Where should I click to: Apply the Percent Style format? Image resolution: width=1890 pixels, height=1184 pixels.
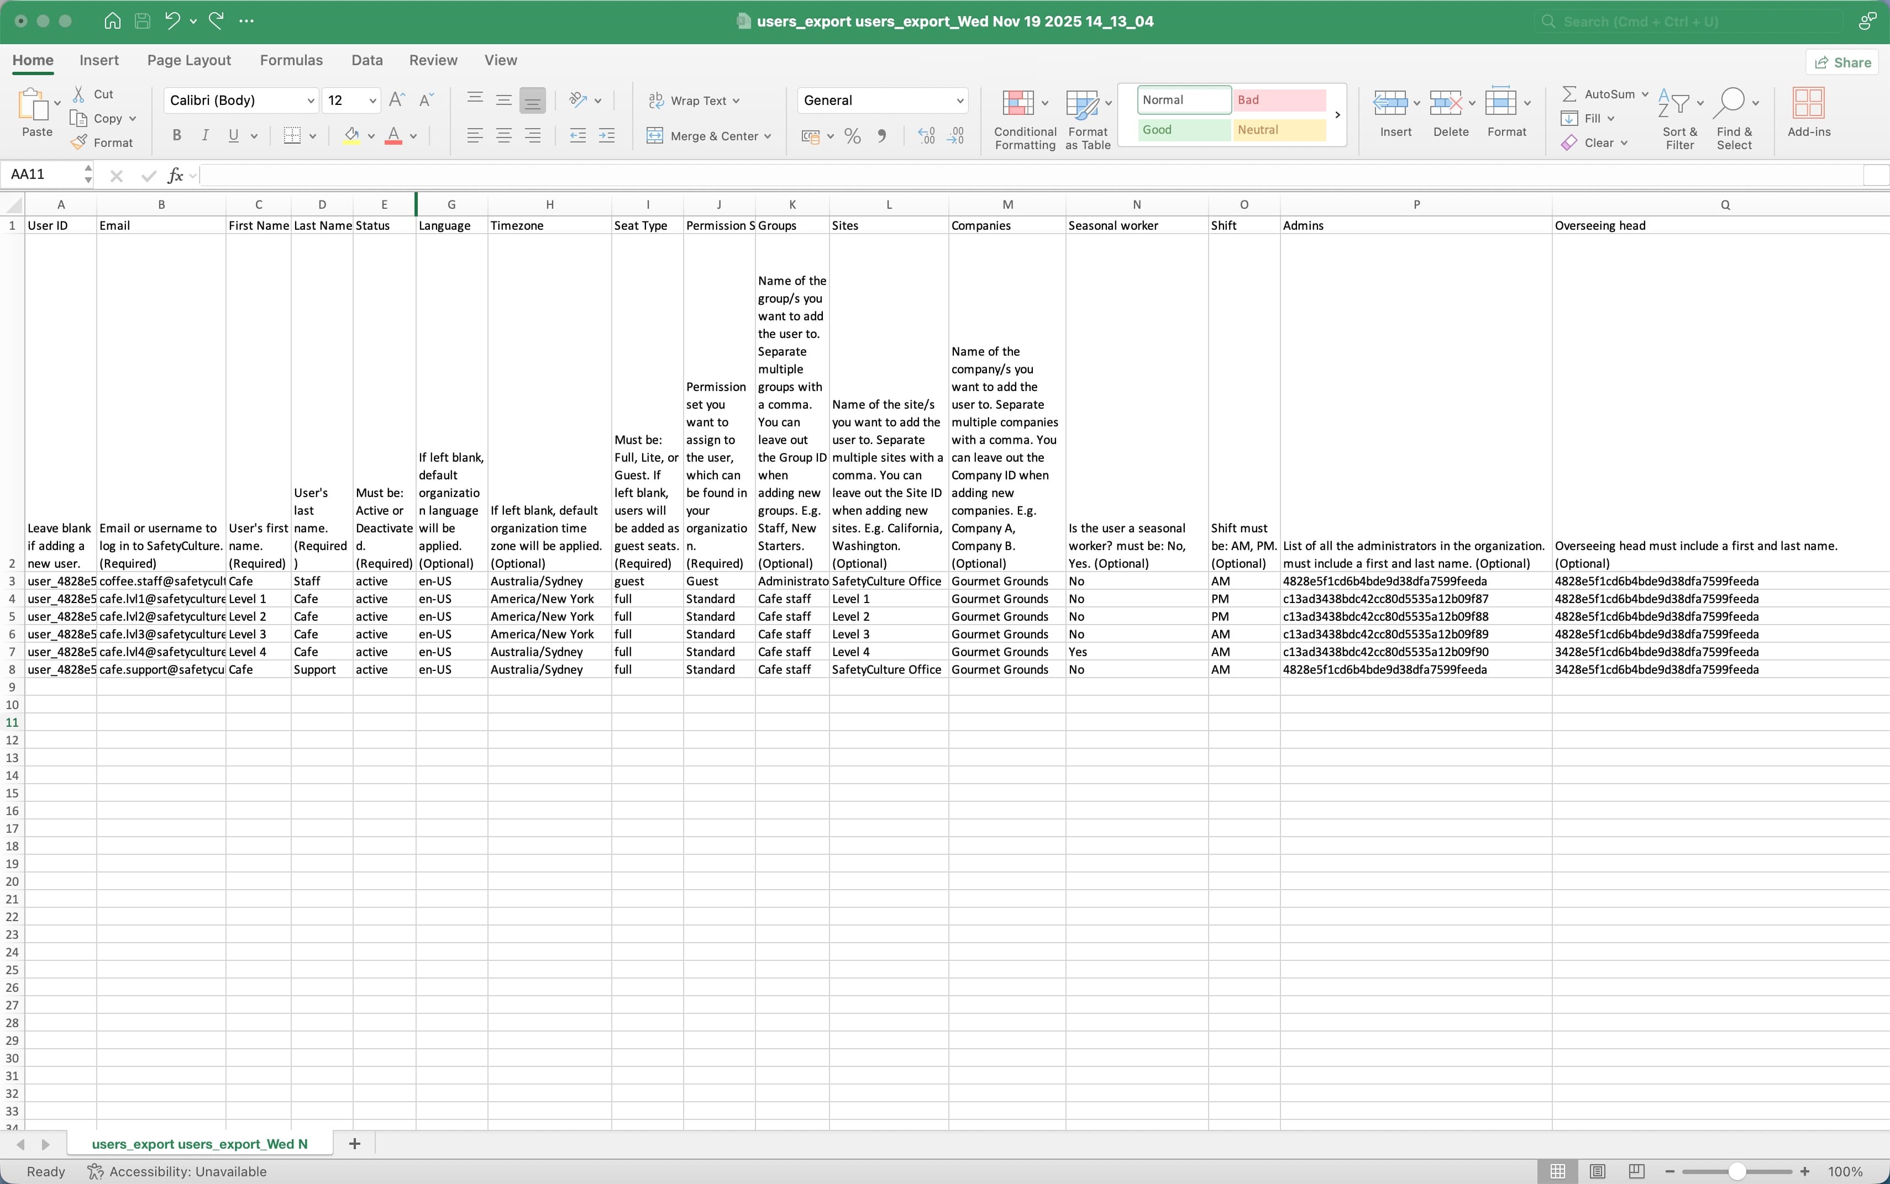click(853, 135)
